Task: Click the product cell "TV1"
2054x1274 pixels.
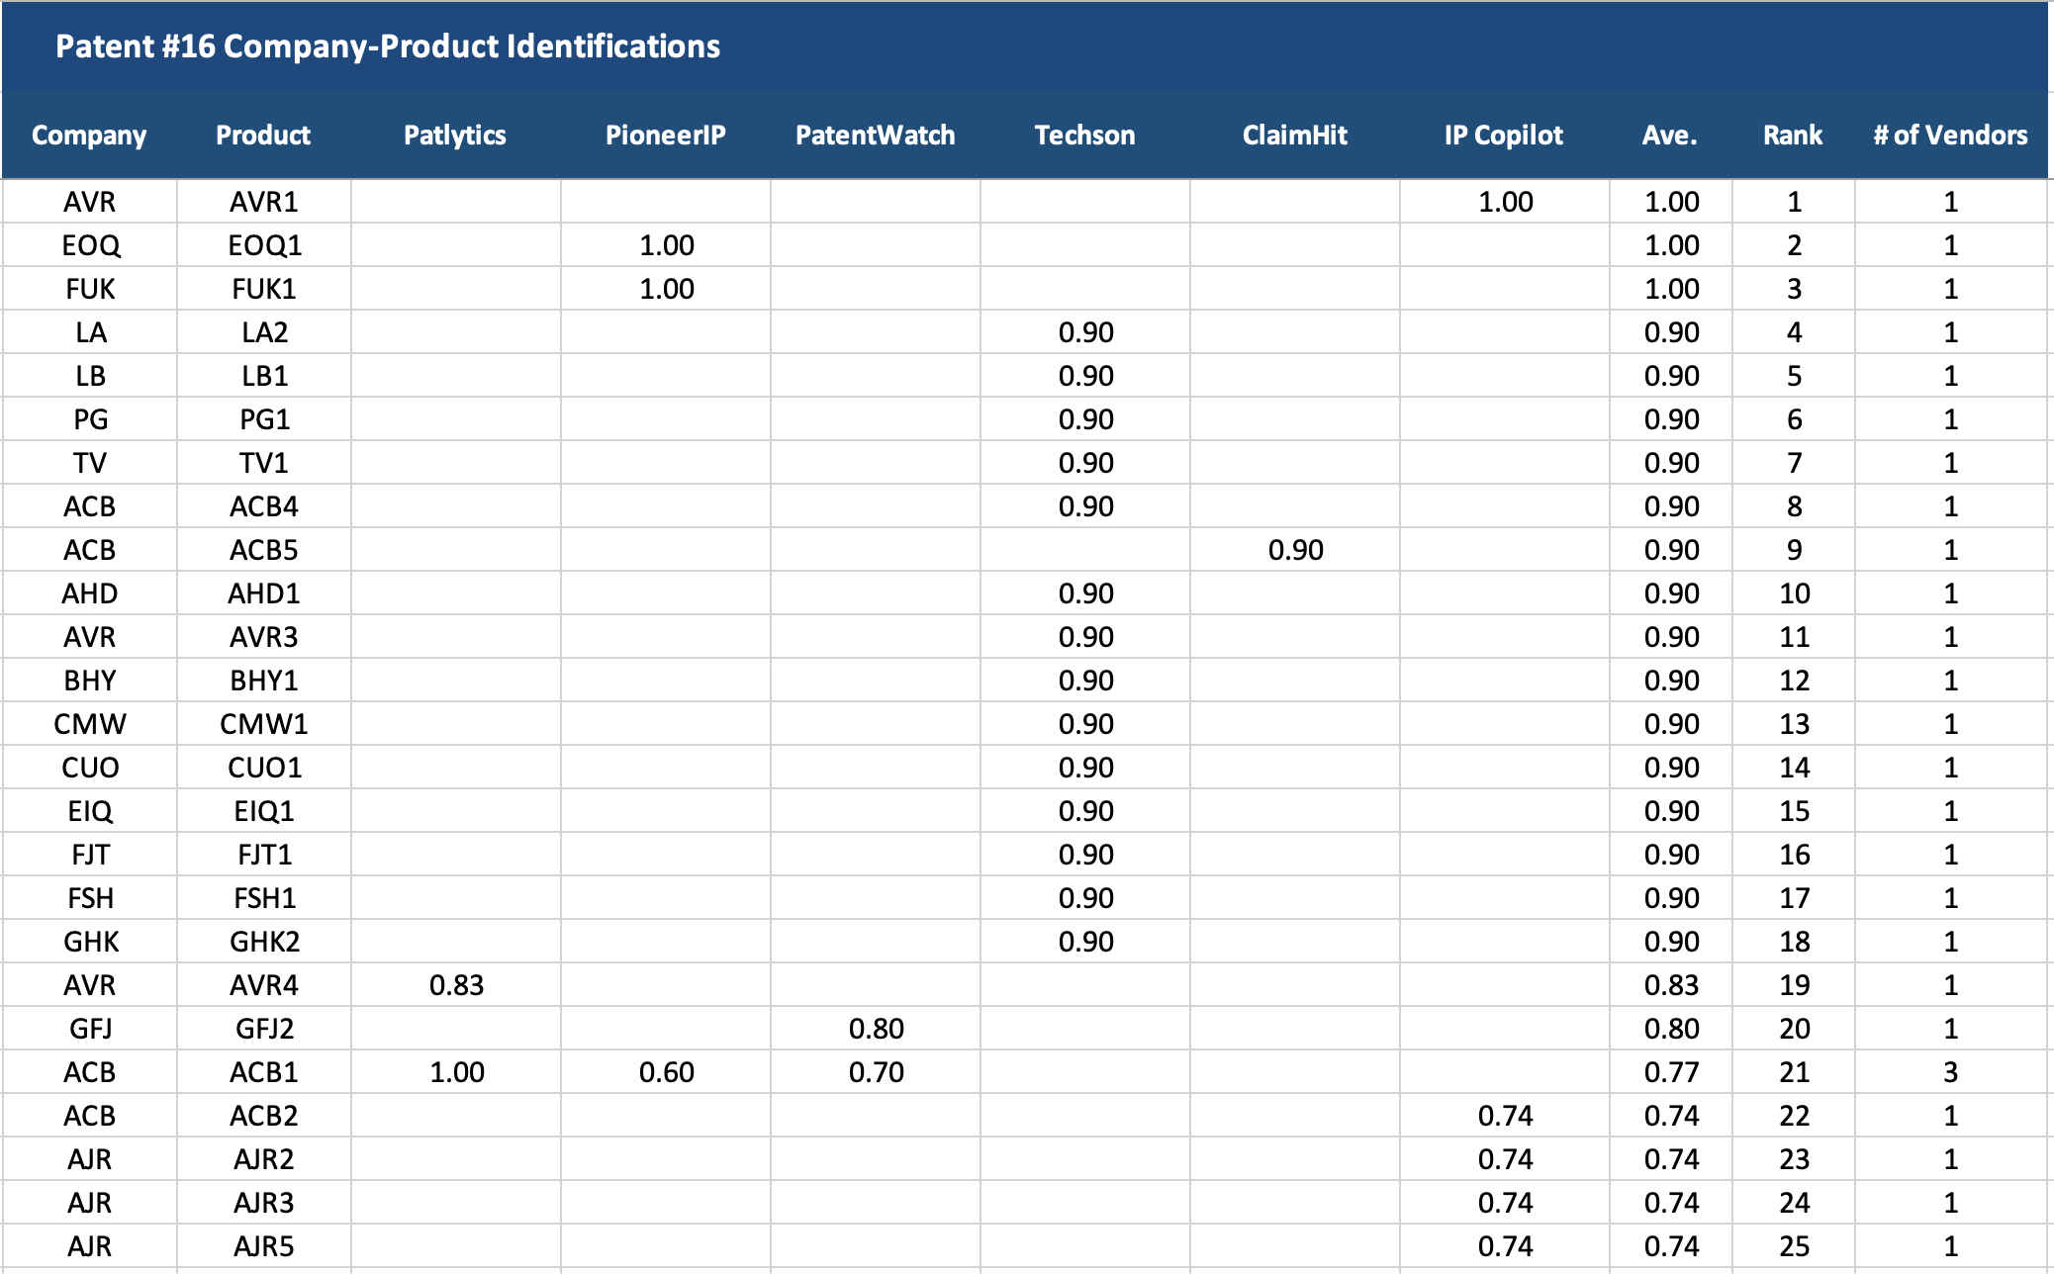Action: pos(264,463)
